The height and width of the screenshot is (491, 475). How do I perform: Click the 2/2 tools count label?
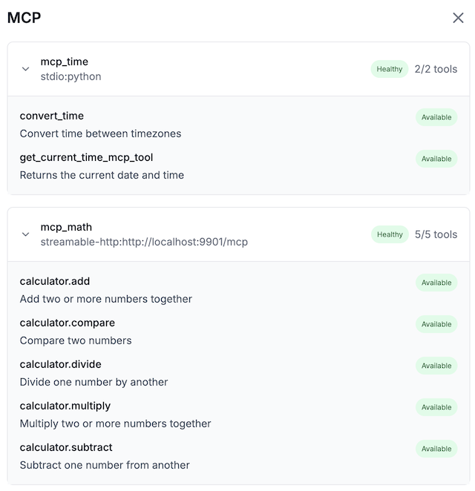(x=436, y=69)
